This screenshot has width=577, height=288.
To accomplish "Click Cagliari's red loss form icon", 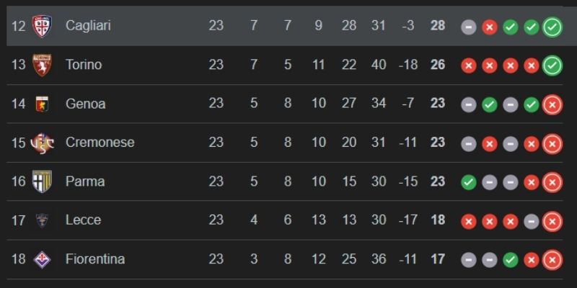I will (x=490, y=27).
